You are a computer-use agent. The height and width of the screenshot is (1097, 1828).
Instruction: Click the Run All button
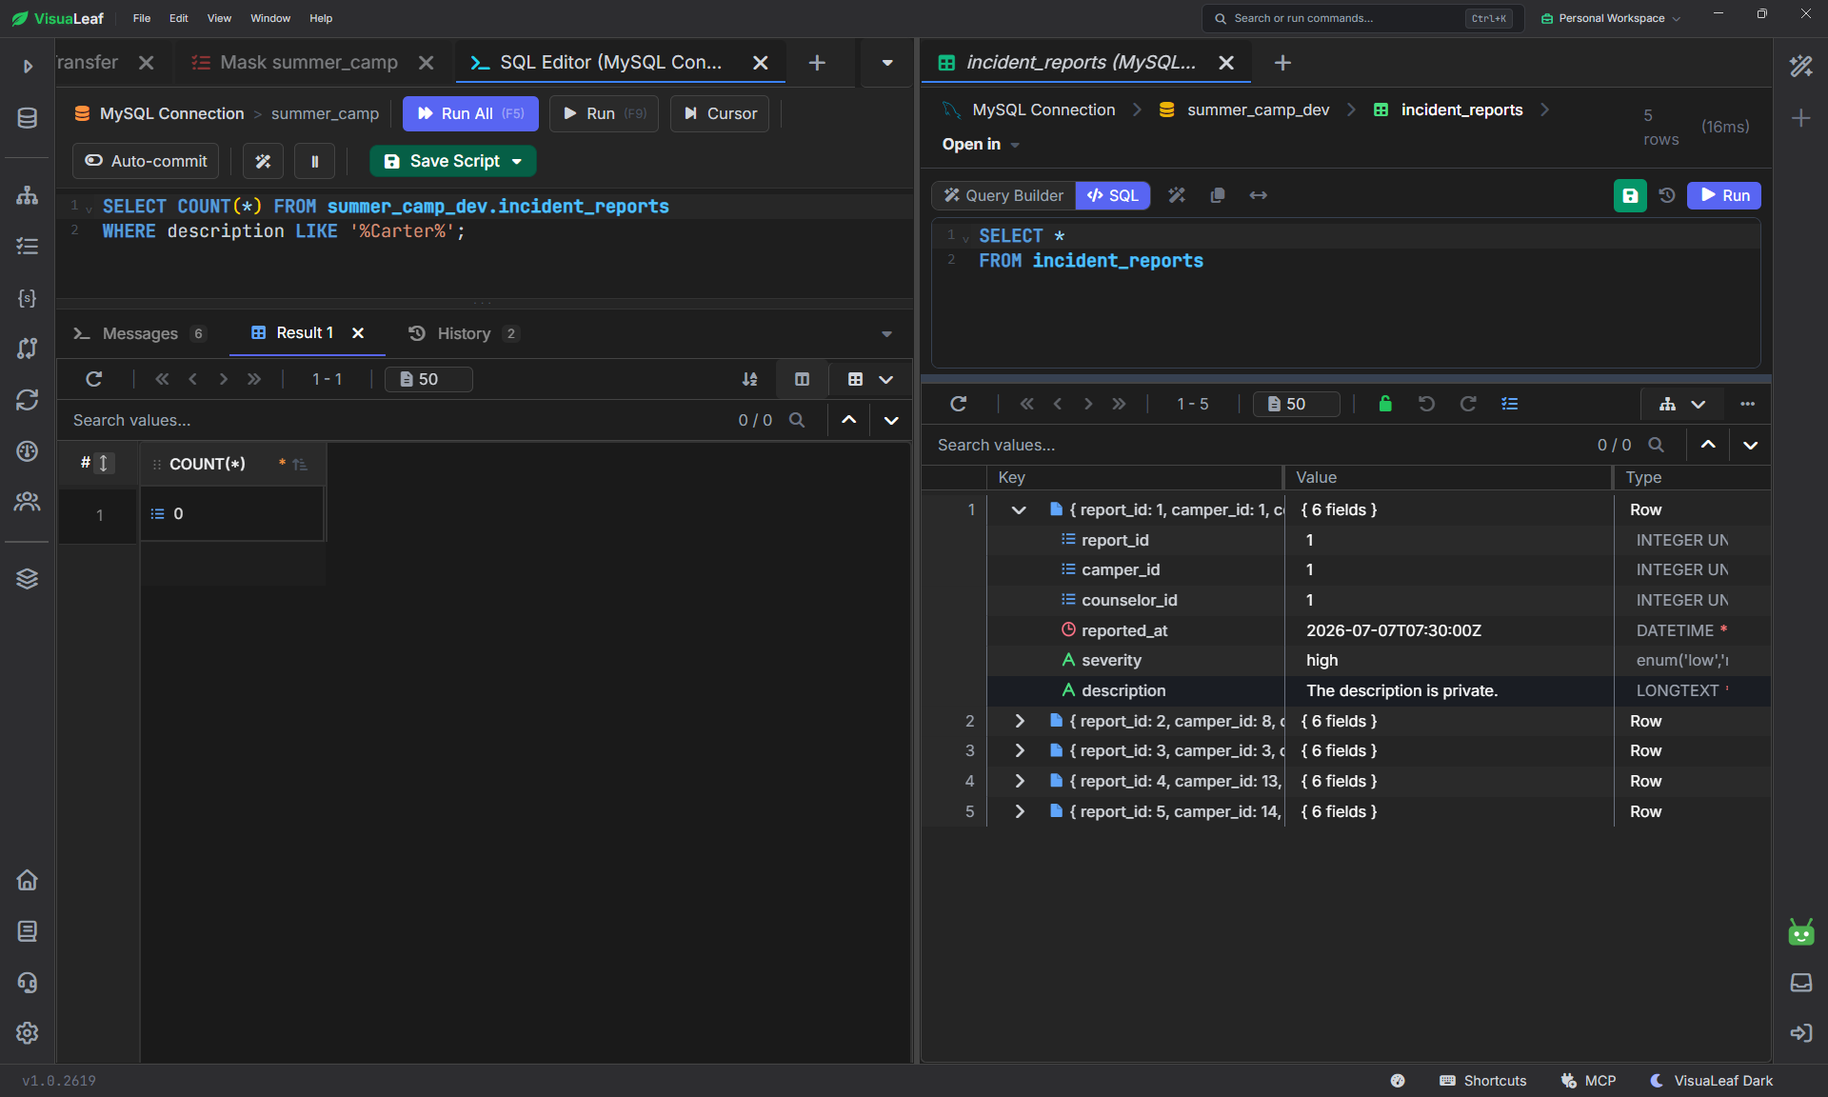point(470,113)
